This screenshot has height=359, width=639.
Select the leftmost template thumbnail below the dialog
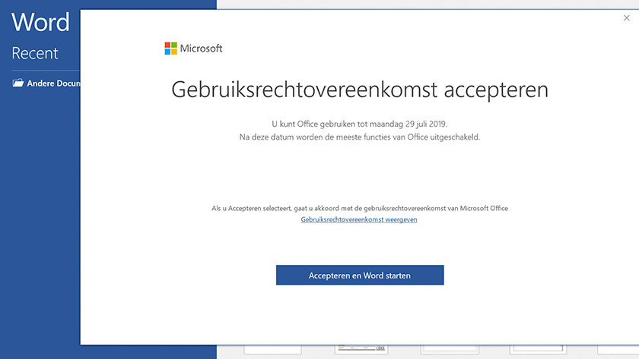pos(272,351)
